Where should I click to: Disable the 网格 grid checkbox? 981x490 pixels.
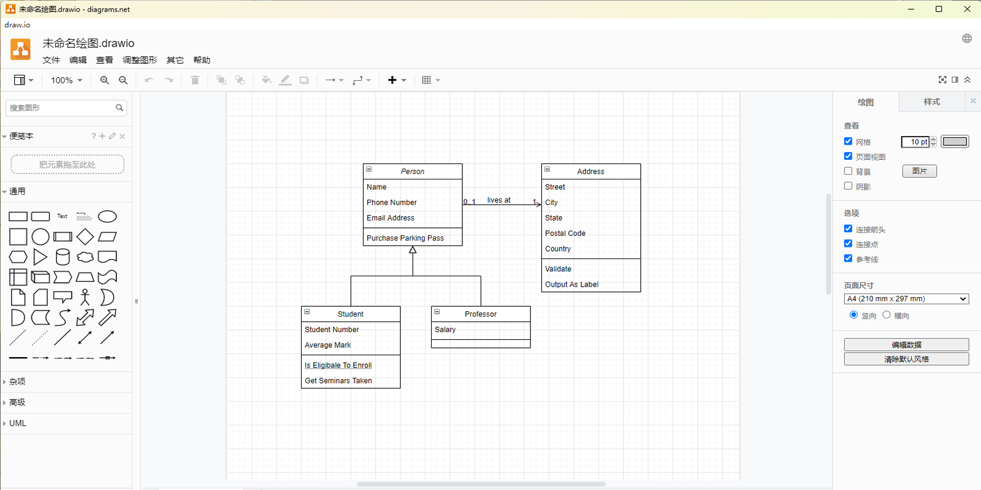coord(848,141)
